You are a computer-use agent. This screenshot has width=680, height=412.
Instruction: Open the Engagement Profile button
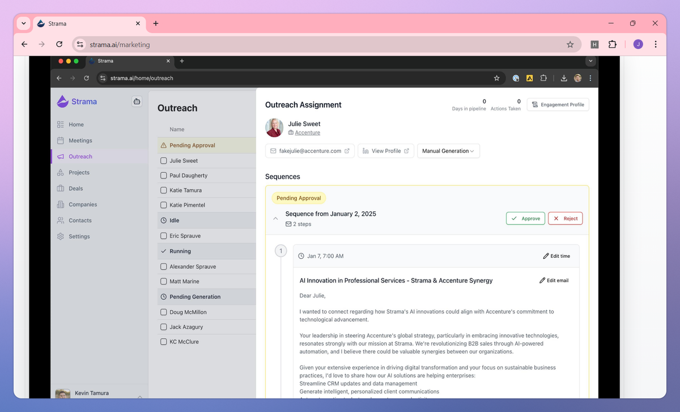[558, 105]
